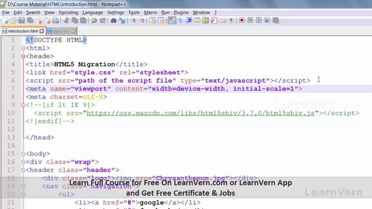Click Run Macro Multiple Times icon
Image resolution: width=372 pixels, height=209 pixels.
(x=267, y=21)
